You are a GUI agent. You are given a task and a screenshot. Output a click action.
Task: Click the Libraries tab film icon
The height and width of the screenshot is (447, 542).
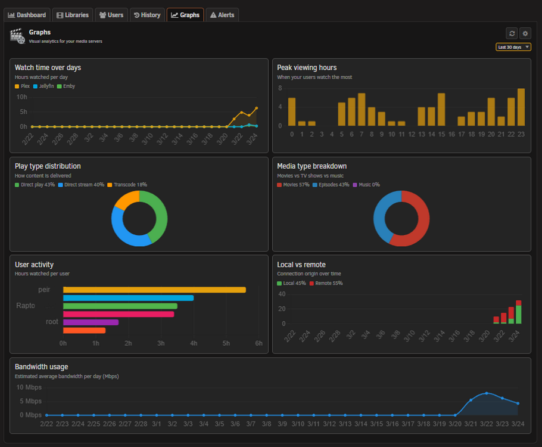point(60,15)
